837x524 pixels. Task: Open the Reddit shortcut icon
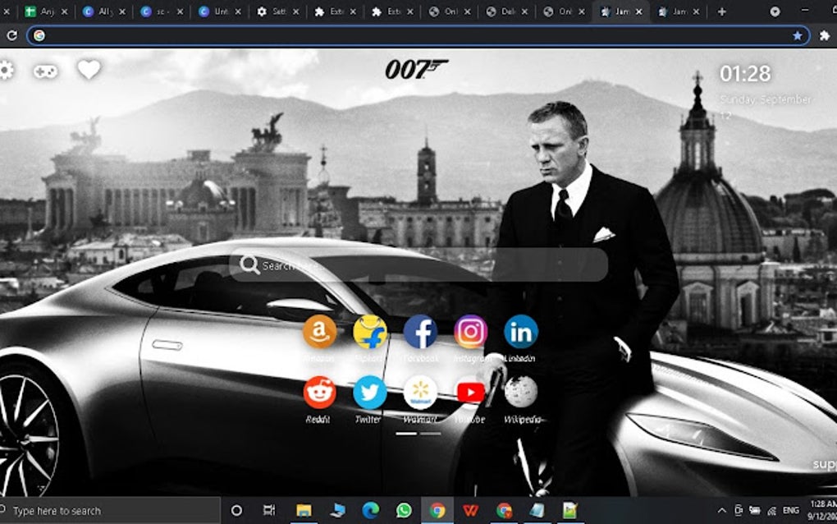pos(319,393)
